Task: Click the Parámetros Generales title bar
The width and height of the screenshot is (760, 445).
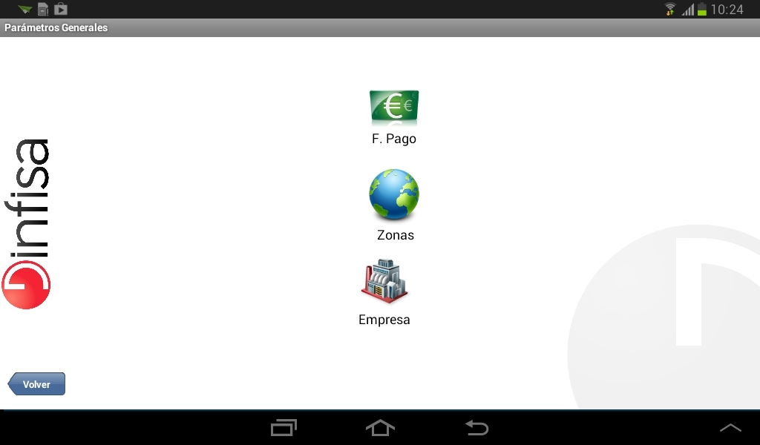Action: pyautogui.click(x=380, y=27)
